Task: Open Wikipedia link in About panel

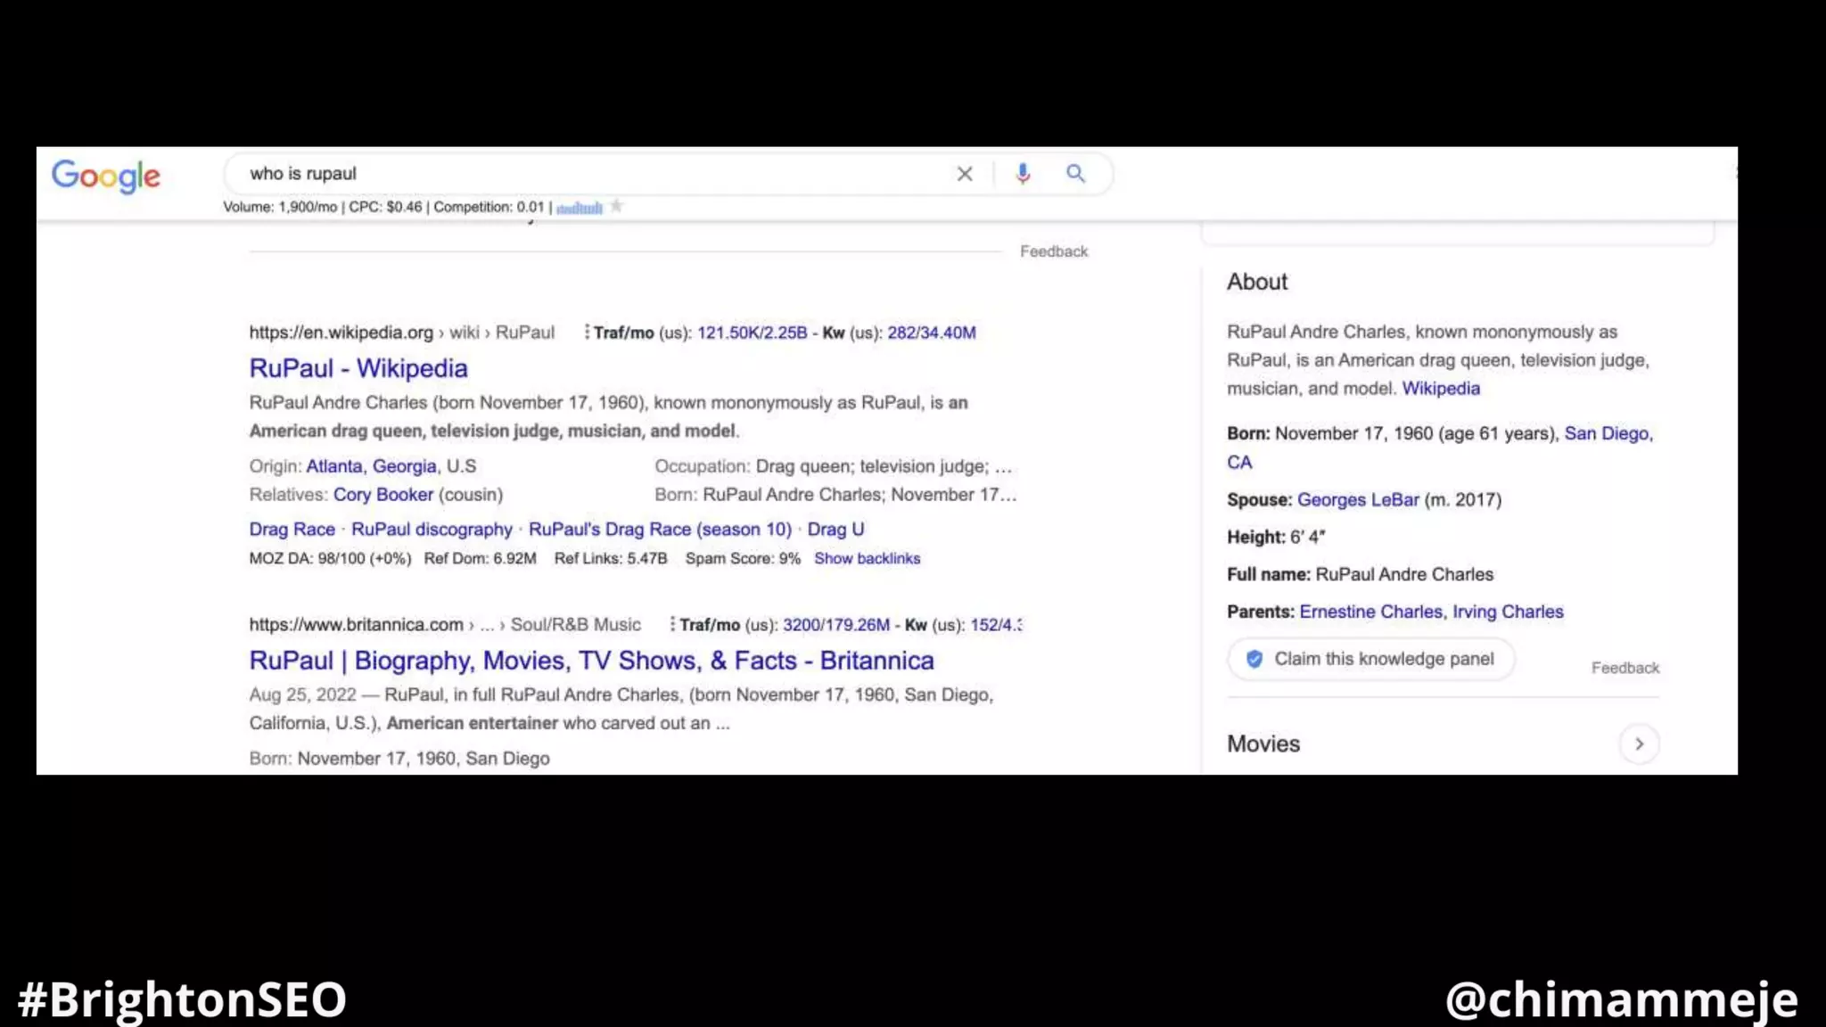Action: 1441,389
